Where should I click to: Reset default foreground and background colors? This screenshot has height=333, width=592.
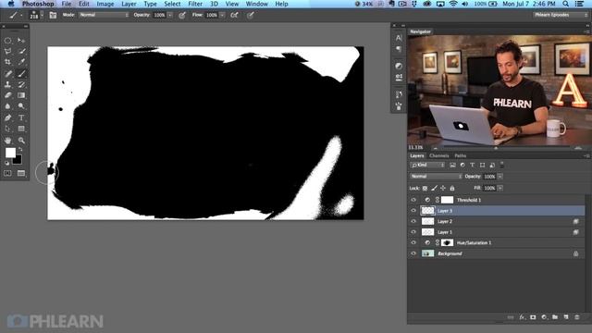click(x=6, y=163)
